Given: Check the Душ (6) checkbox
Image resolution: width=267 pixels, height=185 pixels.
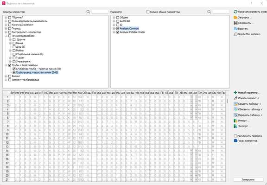Looking at the screenshot, I should click(14, 47).
